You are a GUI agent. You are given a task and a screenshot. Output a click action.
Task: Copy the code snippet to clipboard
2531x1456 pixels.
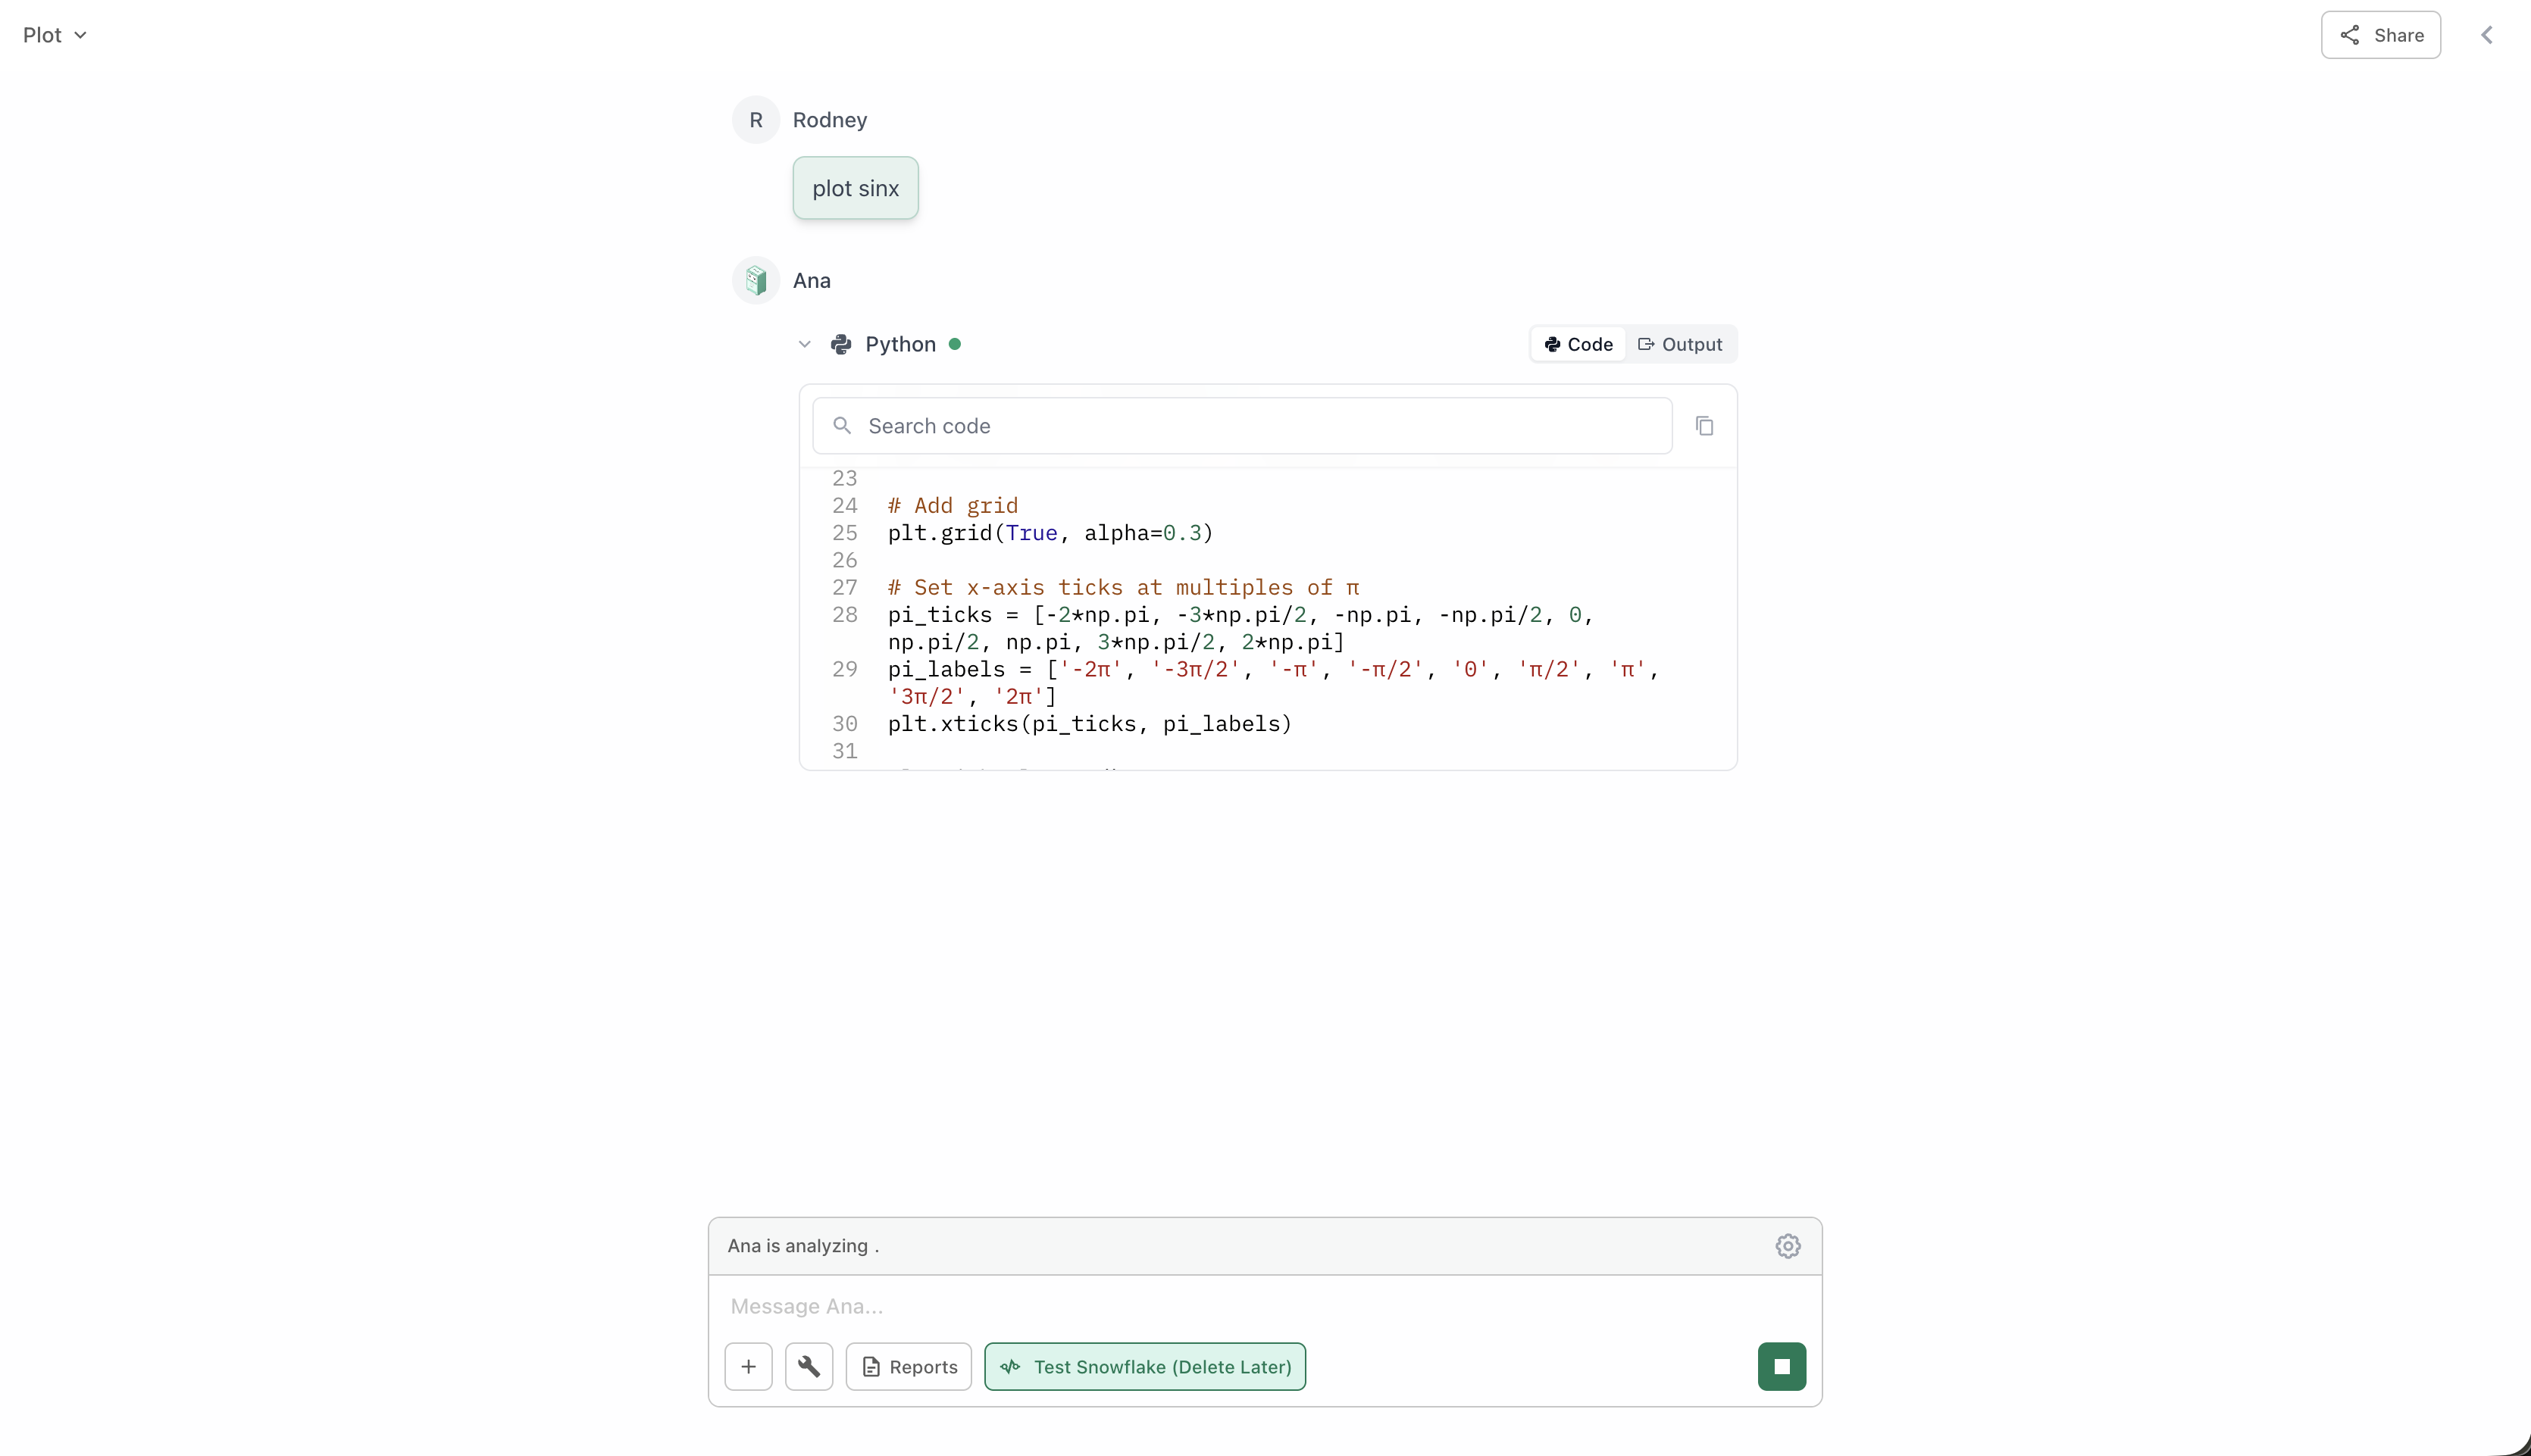(x=1704, y=425)
